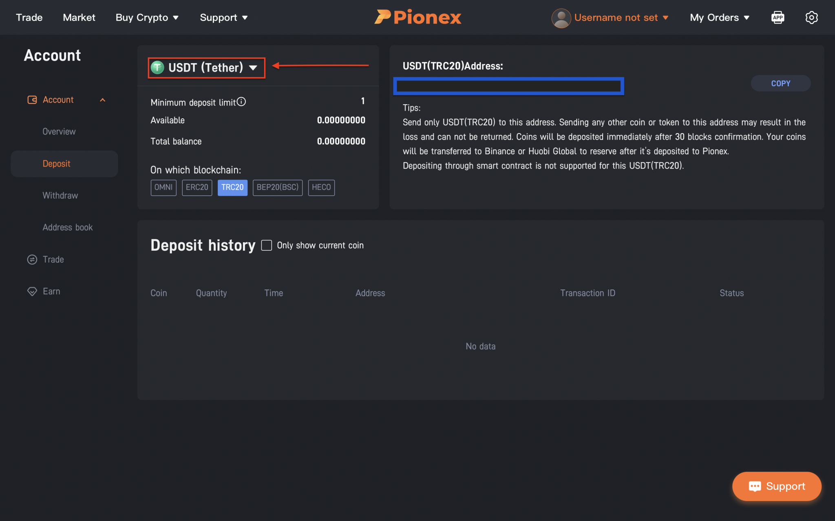The width and height of the screenshot is (835, 521).
Task: Click the Pionex logo
Action: pyautogui.click(x=417, y=17)
